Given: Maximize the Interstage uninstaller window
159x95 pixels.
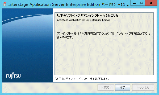Looking at the screenshot, I should tap(142, 3).
